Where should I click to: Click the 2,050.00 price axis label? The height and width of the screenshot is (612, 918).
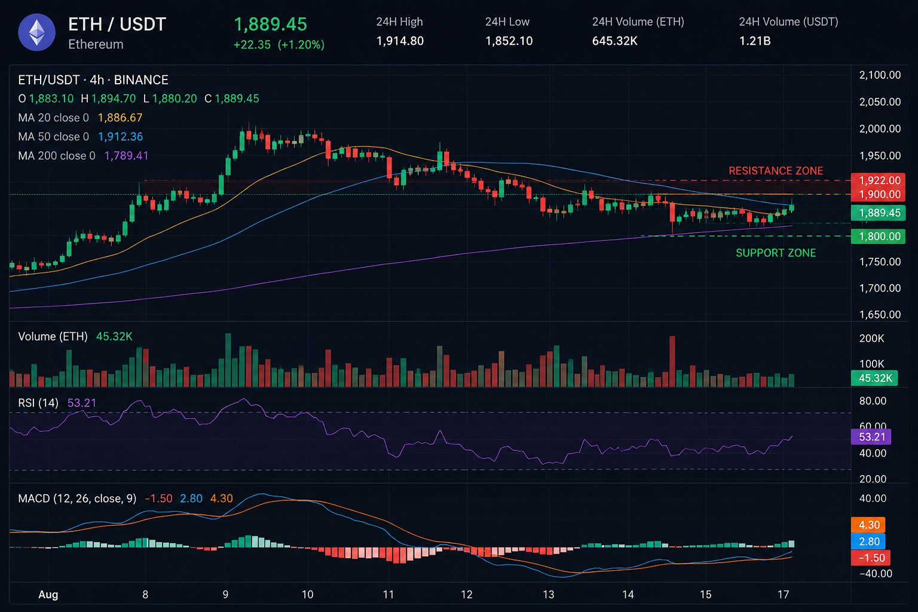click(880, 102)
